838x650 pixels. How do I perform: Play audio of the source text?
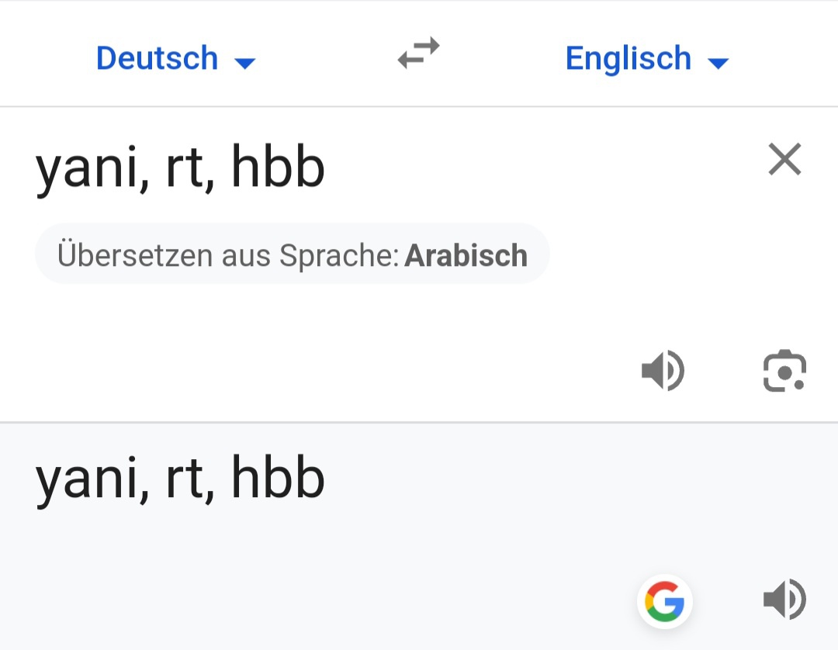tap(663, 371)
